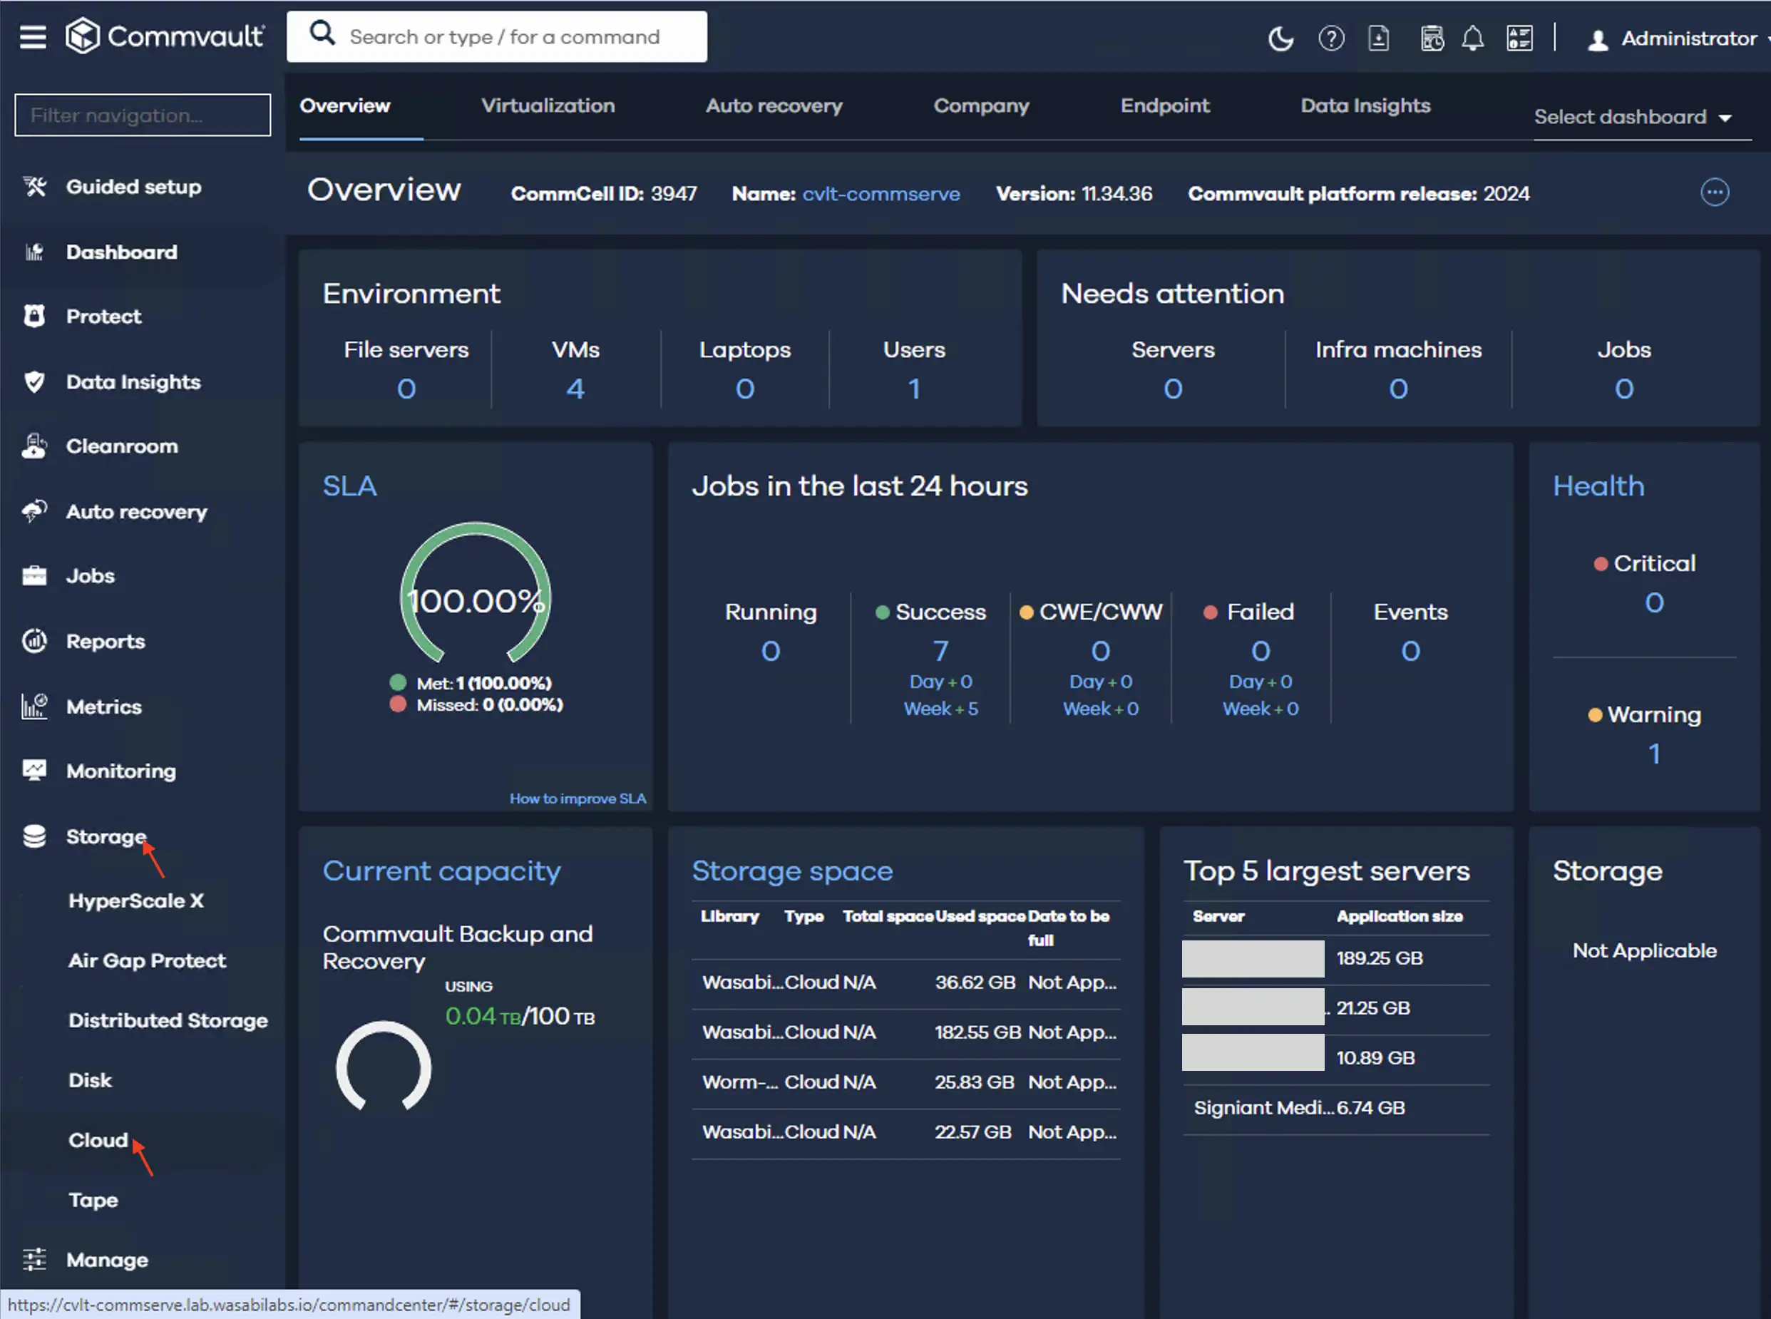Open Auto recovery from the sidebar icon

point(34,512)
